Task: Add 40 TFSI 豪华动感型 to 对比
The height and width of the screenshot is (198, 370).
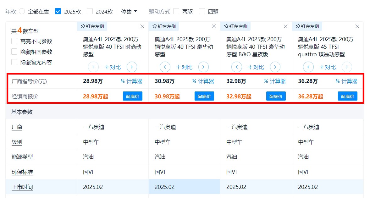Action: click(x=184, y=67)
